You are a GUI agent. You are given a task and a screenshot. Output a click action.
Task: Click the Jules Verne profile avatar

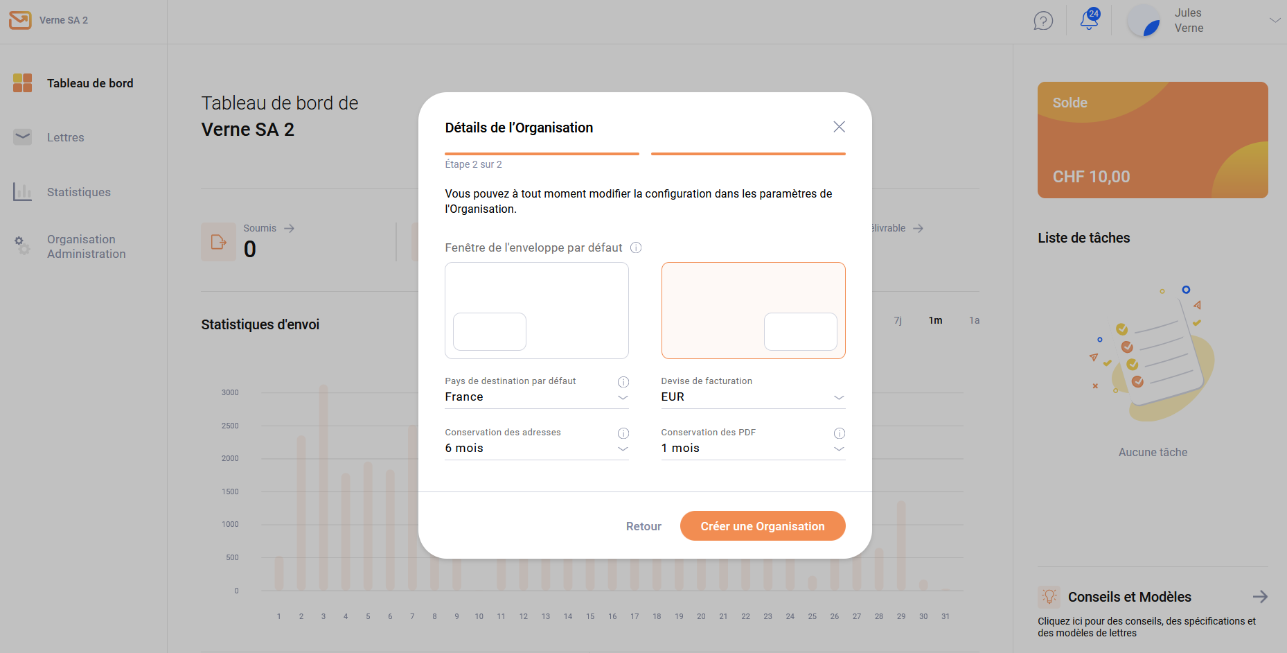[1144, 21]
